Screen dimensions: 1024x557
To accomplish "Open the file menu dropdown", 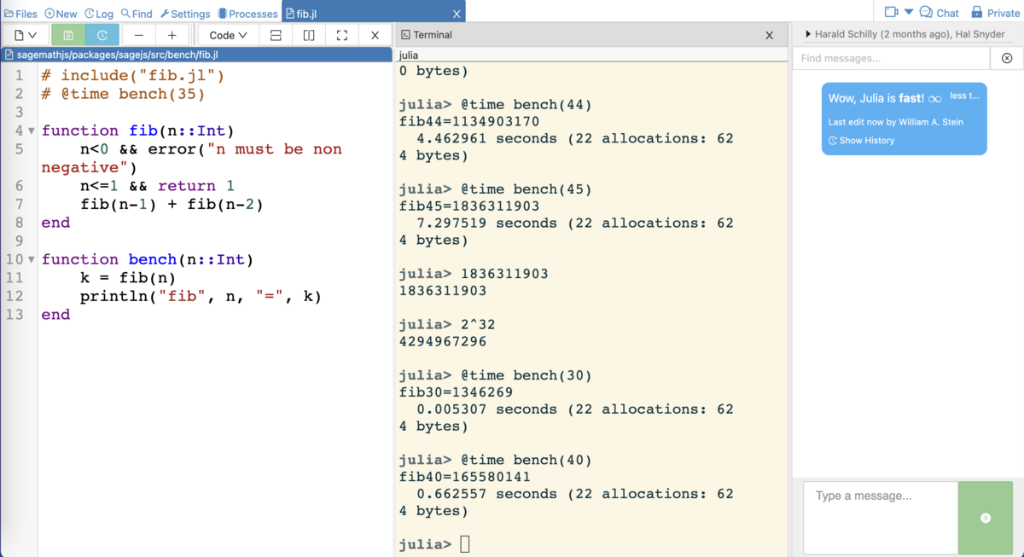I will tap(26, 35).
